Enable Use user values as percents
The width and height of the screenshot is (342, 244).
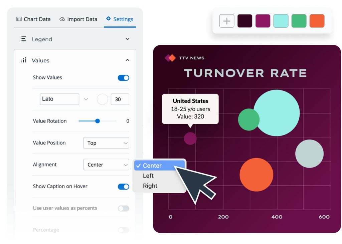123,208
